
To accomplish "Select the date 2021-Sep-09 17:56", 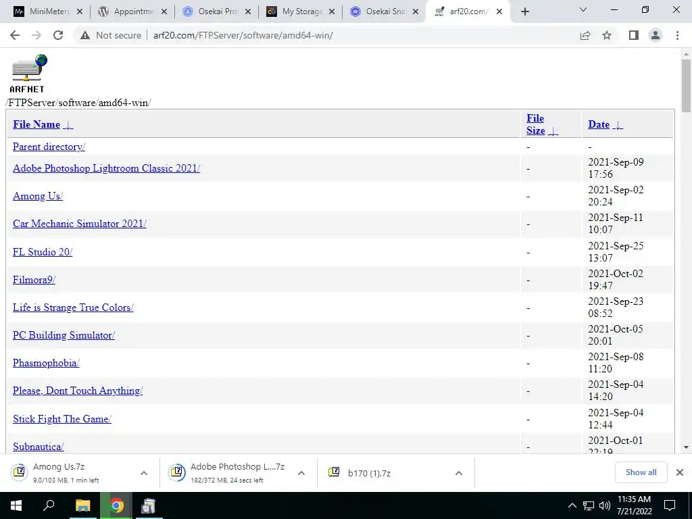I will [616, 168].
